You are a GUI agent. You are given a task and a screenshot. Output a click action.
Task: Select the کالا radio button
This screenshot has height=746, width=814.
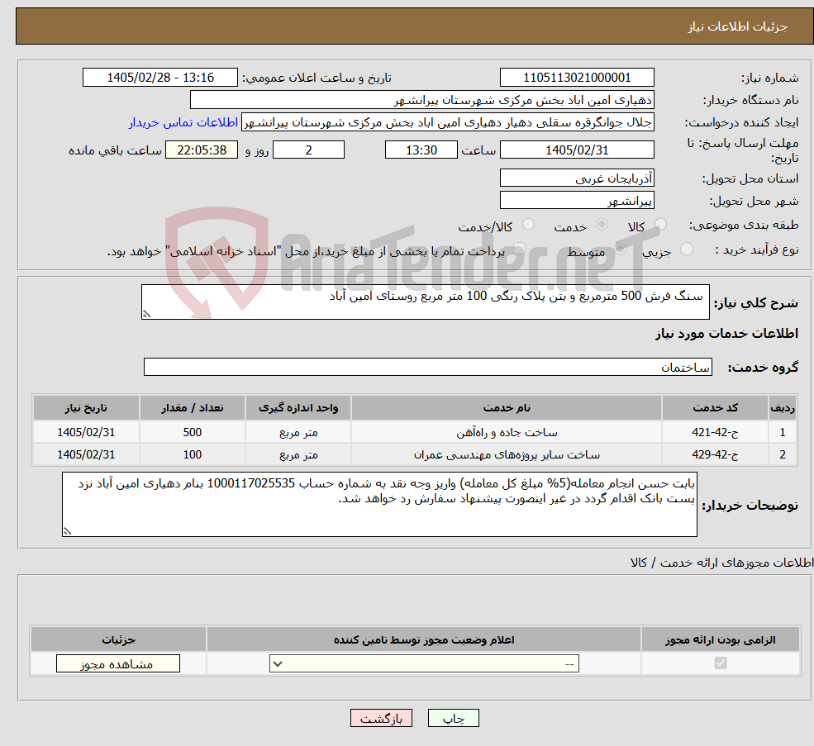tap(660, 224)
